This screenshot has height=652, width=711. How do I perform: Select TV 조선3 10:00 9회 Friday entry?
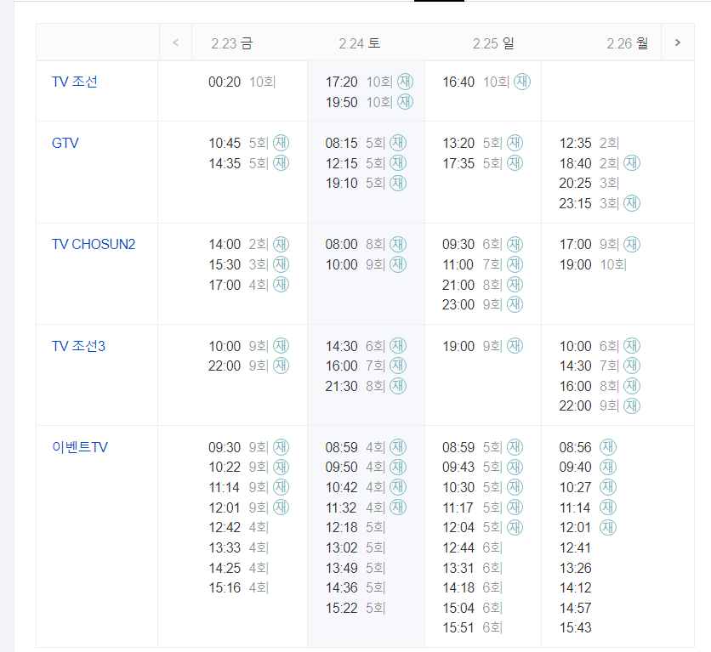[x=248, y=346]
